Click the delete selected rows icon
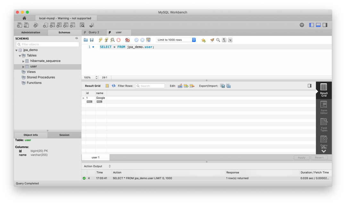346x205 pixels. click(x=192, y=86)
